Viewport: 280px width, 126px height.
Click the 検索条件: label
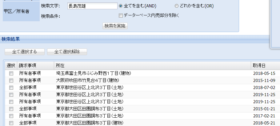pyautogui.click(x=50, y=16)
